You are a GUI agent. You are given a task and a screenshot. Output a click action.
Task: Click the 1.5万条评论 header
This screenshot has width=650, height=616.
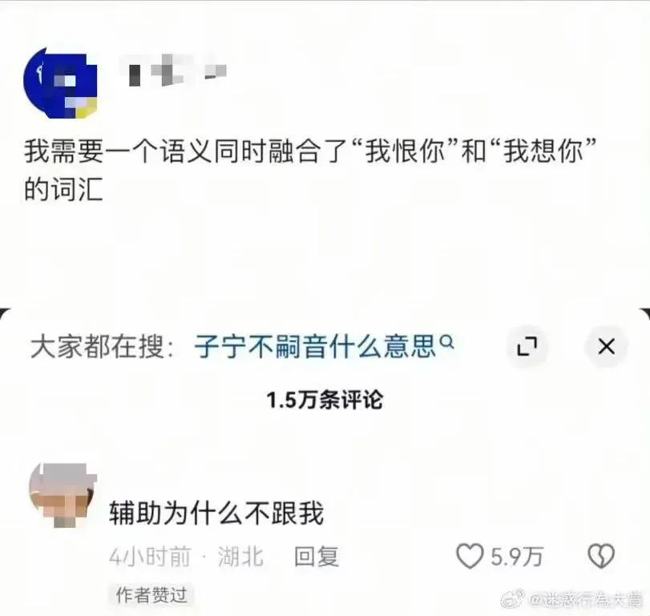pos(325,401)
